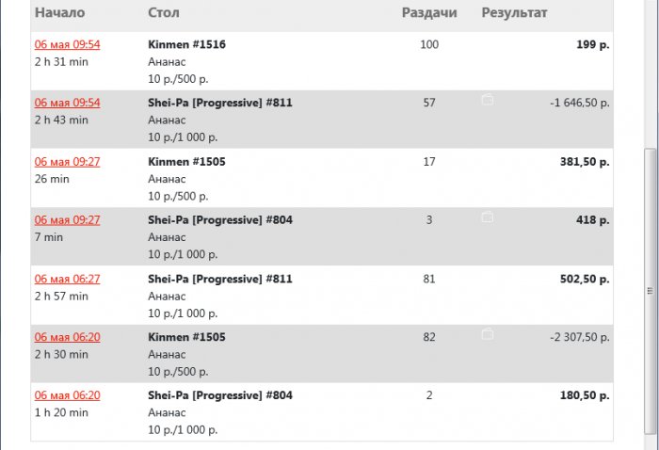Screen dimensions: 659x450
Task: Click the wallet icon beside the 418 р. result
Action: coord(487,217)
